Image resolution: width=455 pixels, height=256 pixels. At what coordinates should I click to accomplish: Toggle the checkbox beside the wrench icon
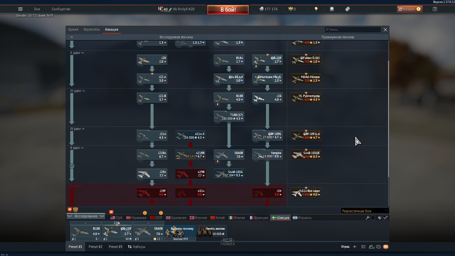(373, 218)
